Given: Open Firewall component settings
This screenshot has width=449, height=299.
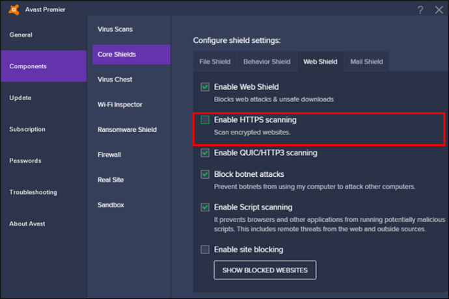Looking at the screenshot, I should click(x=109, y=155).
